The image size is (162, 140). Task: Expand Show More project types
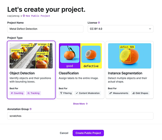80,104
